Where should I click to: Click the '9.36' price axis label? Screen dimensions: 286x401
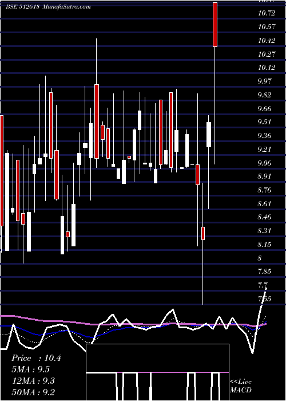coord(265,136)
